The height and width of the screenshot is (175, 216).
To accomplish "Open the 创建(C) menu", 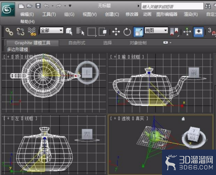I will click(112, 14).
